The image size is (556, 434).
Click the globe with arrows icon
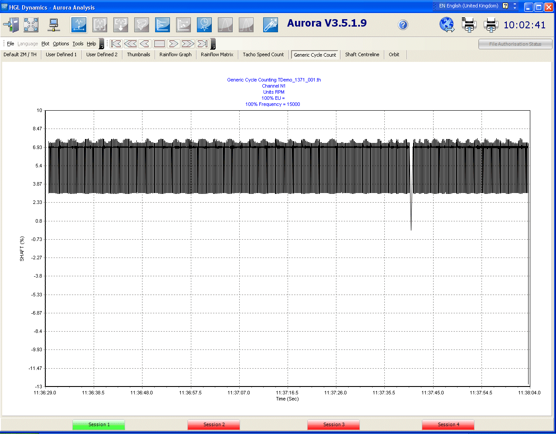(447, 25)
